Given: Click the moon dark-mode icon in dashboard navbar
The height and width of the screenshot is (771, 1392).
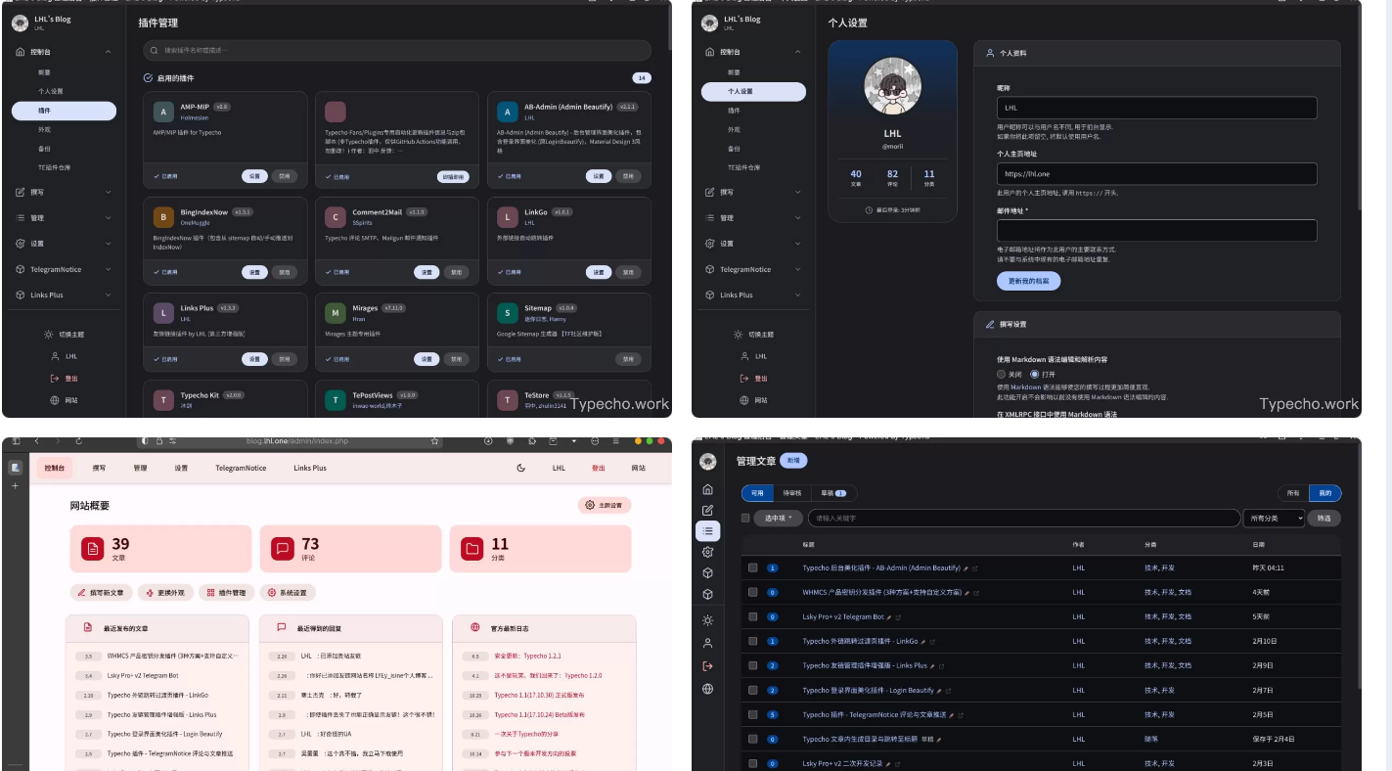Looking at the screenshot, I should point(521,468).
